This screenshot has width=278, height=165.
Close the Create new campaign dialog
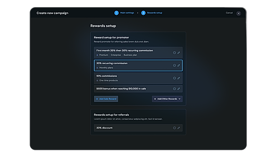238,13
